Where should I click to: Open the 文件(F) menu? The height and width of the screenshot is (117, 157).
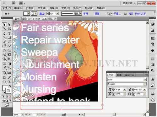coord(7,8)
